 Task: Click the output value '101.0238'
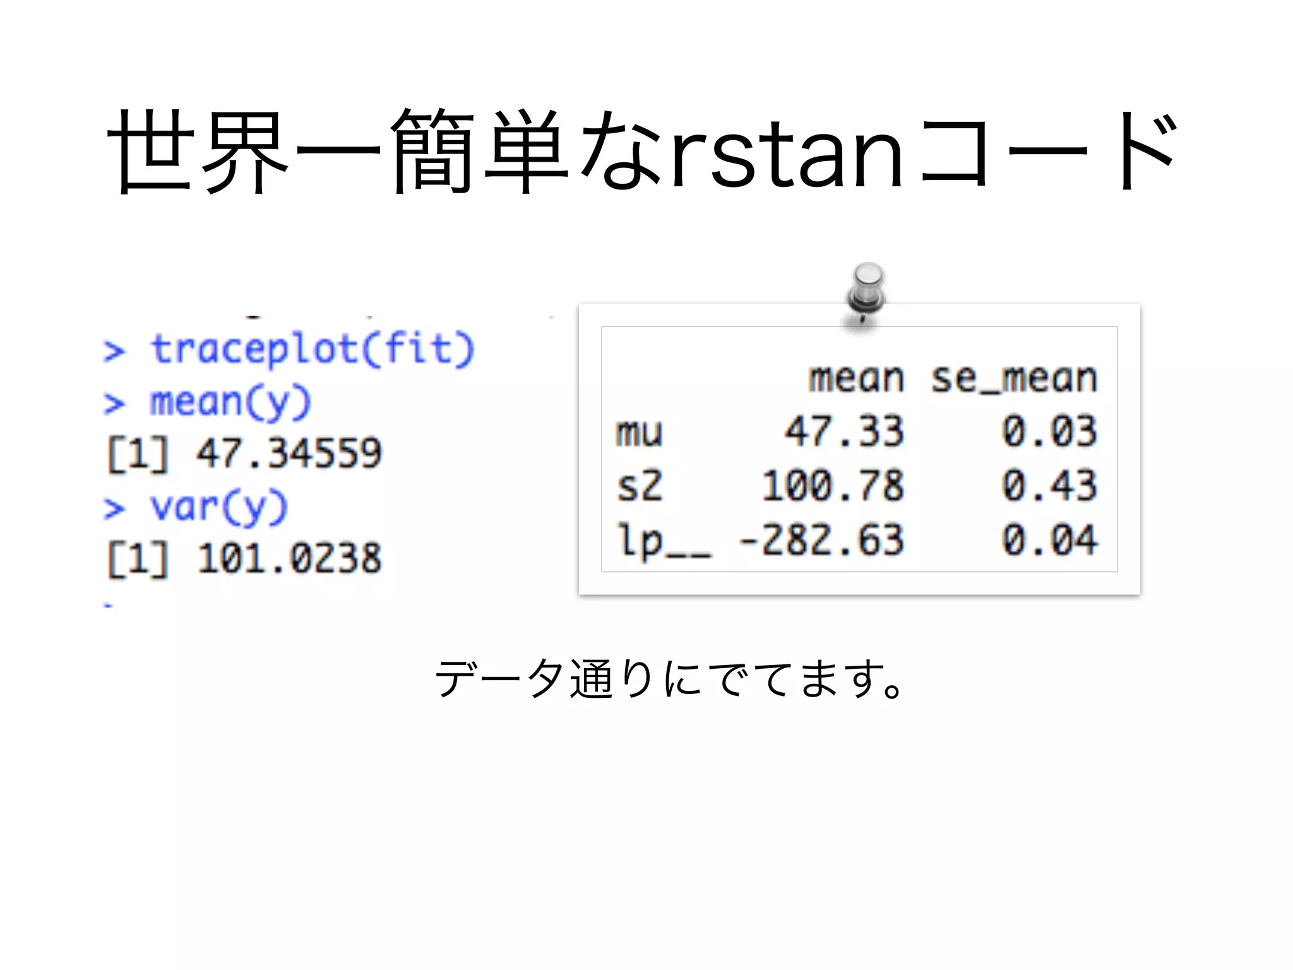(289, 558)
